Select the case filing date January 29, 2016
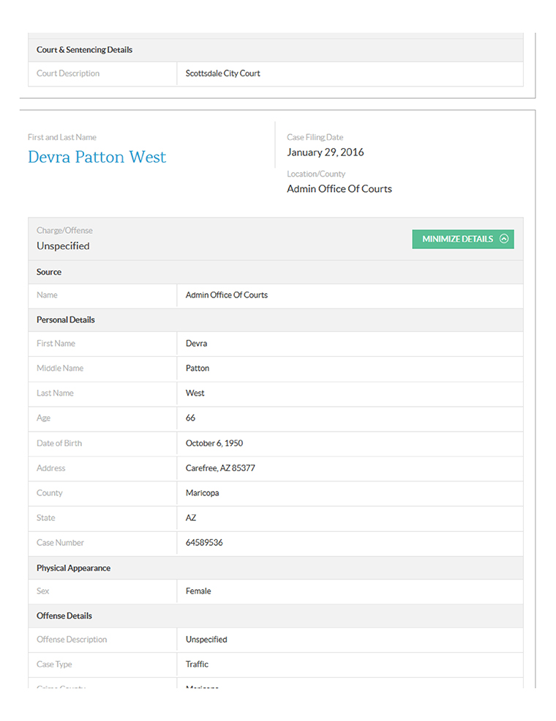 pos(325,152)
